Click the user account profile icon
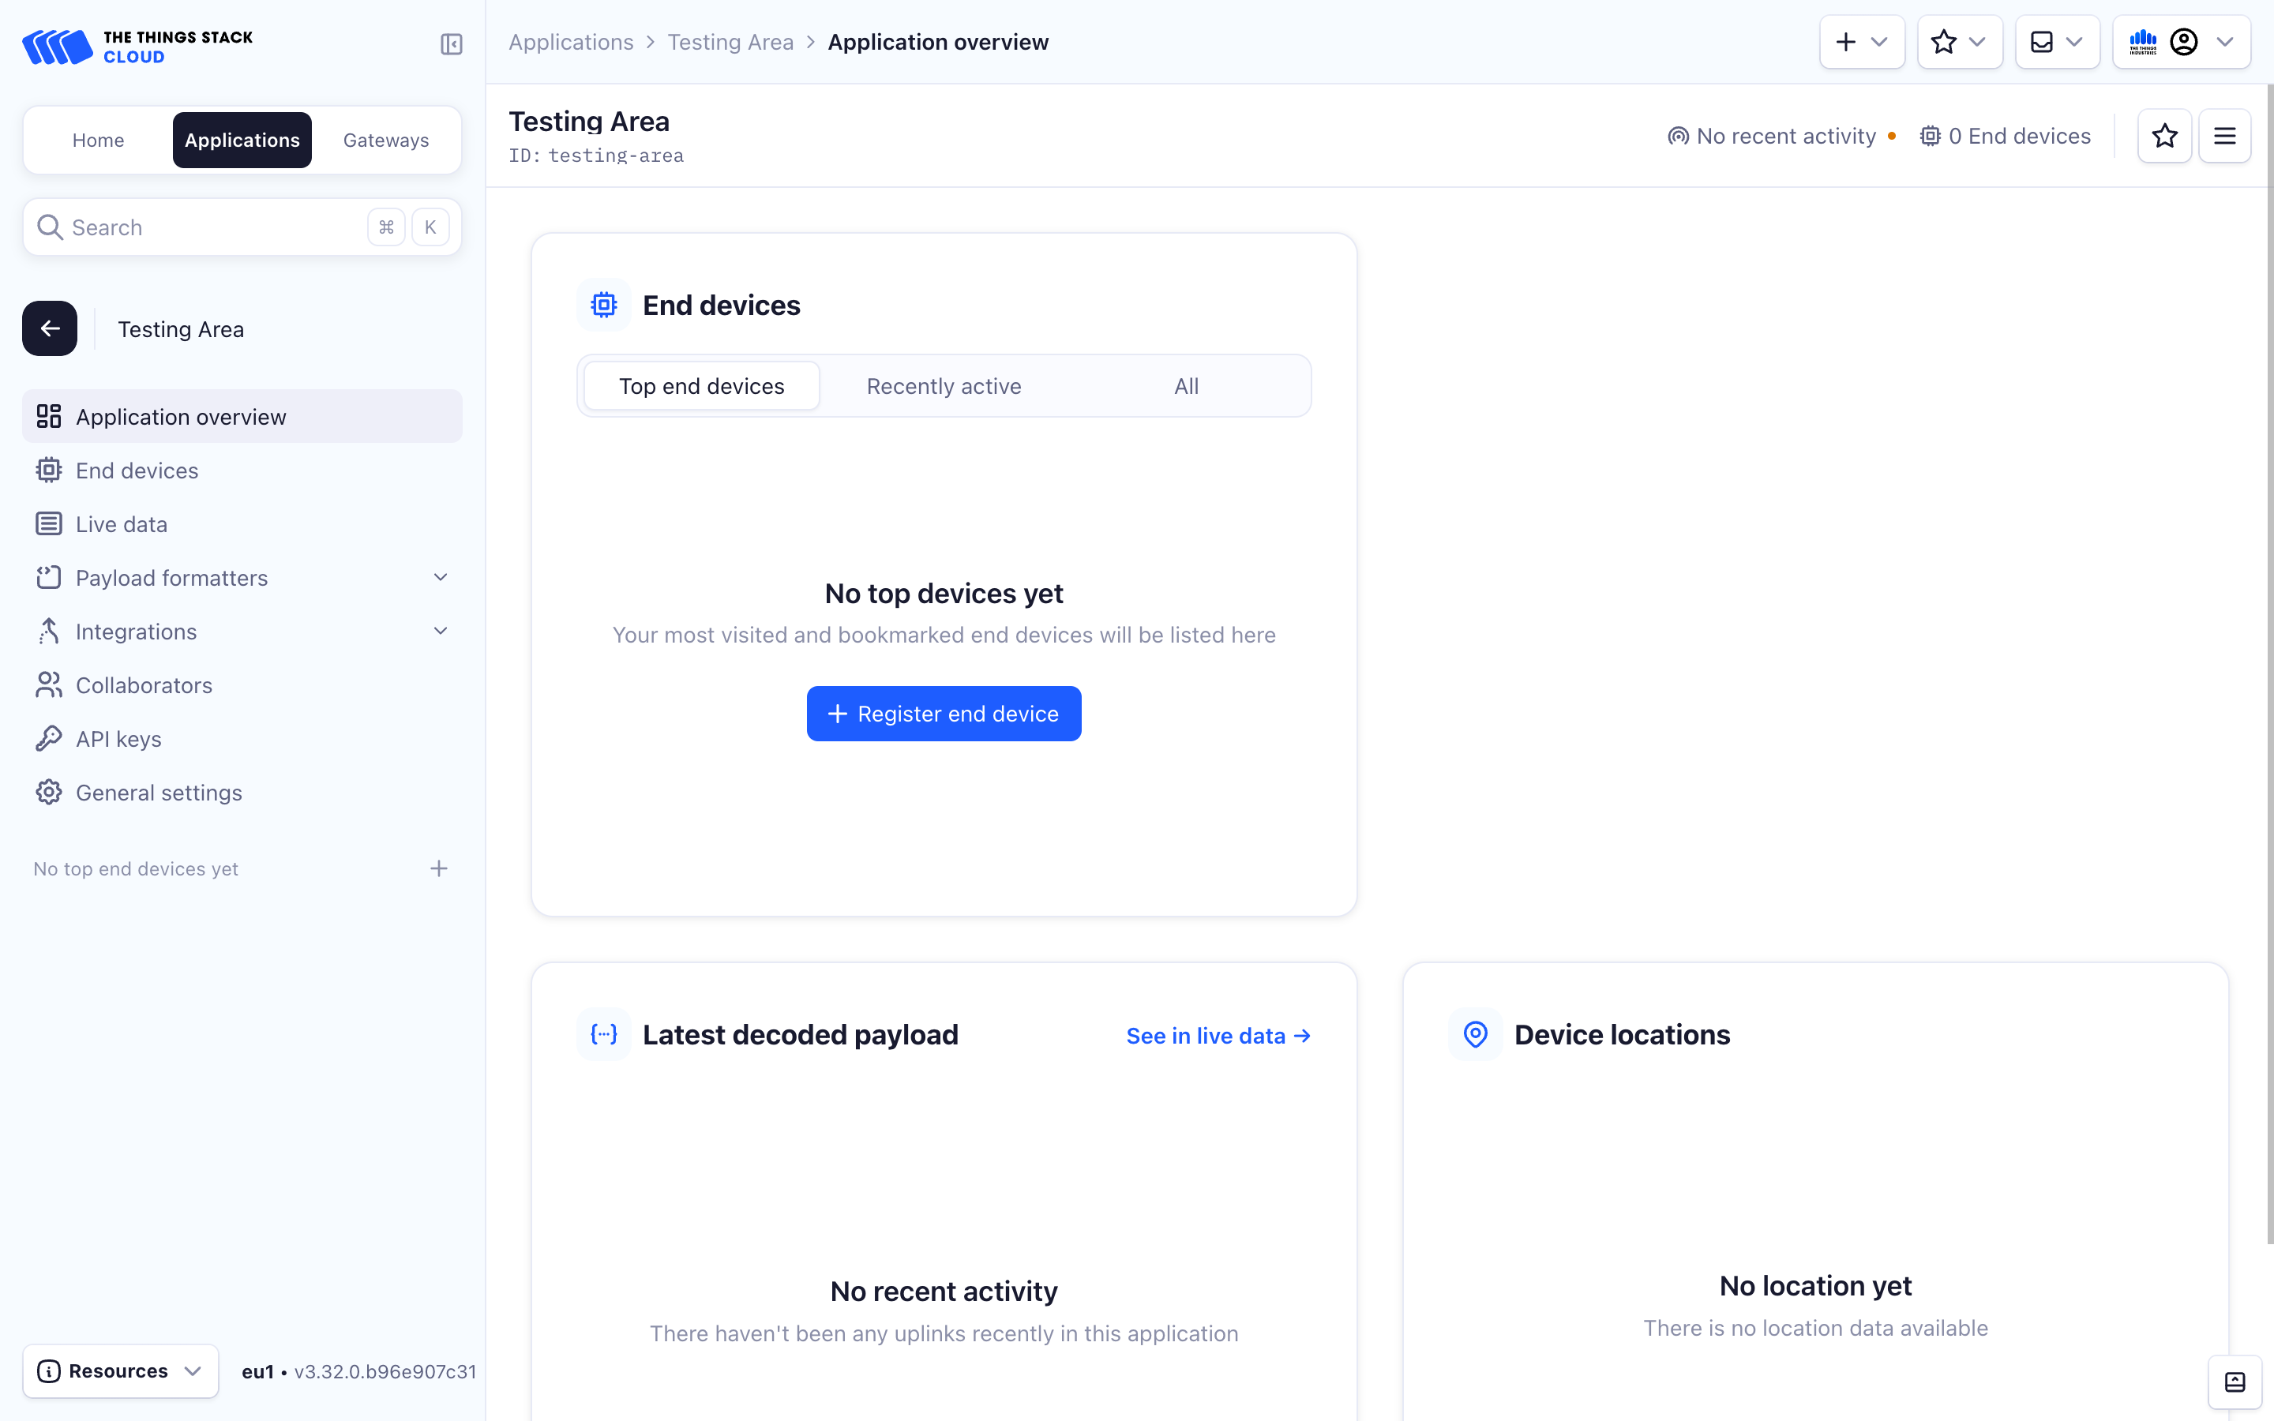 pyautogui.click(x=2186, y=41)
